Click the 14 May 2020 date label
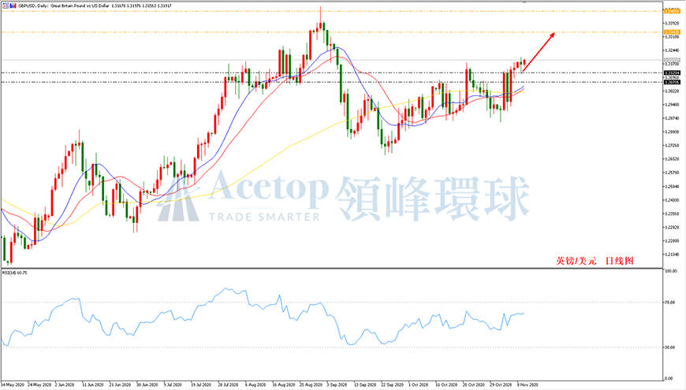The height and width of the screenshot is (390, 686). pyautogui.click(x=13, y=384)
